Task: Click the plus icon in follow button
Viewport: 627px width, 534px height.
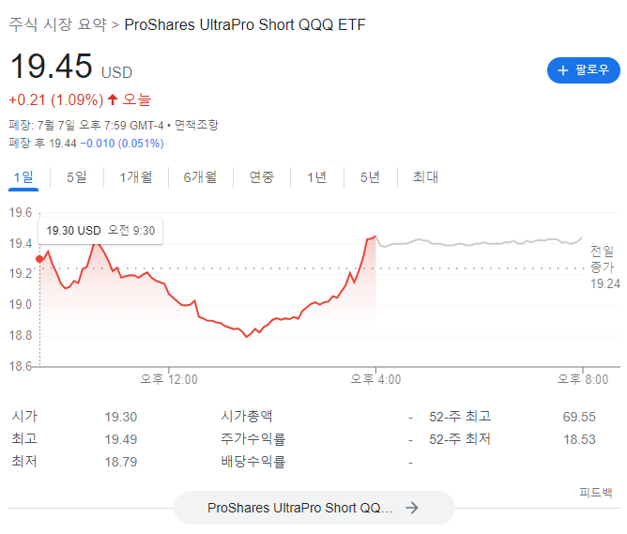Action: (x=563, y=70)
